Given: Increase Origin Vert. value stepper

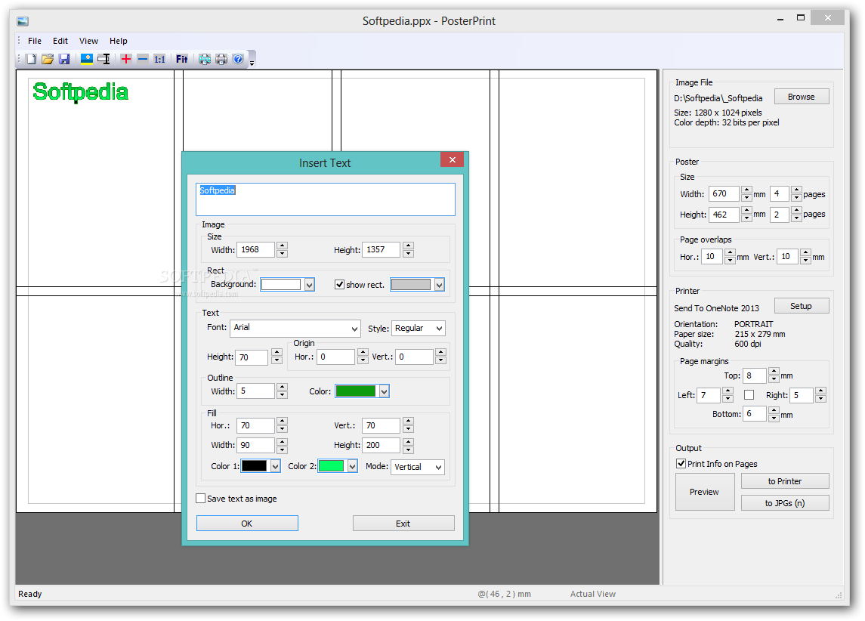Looking at the screenshot, I should [440, 353].
